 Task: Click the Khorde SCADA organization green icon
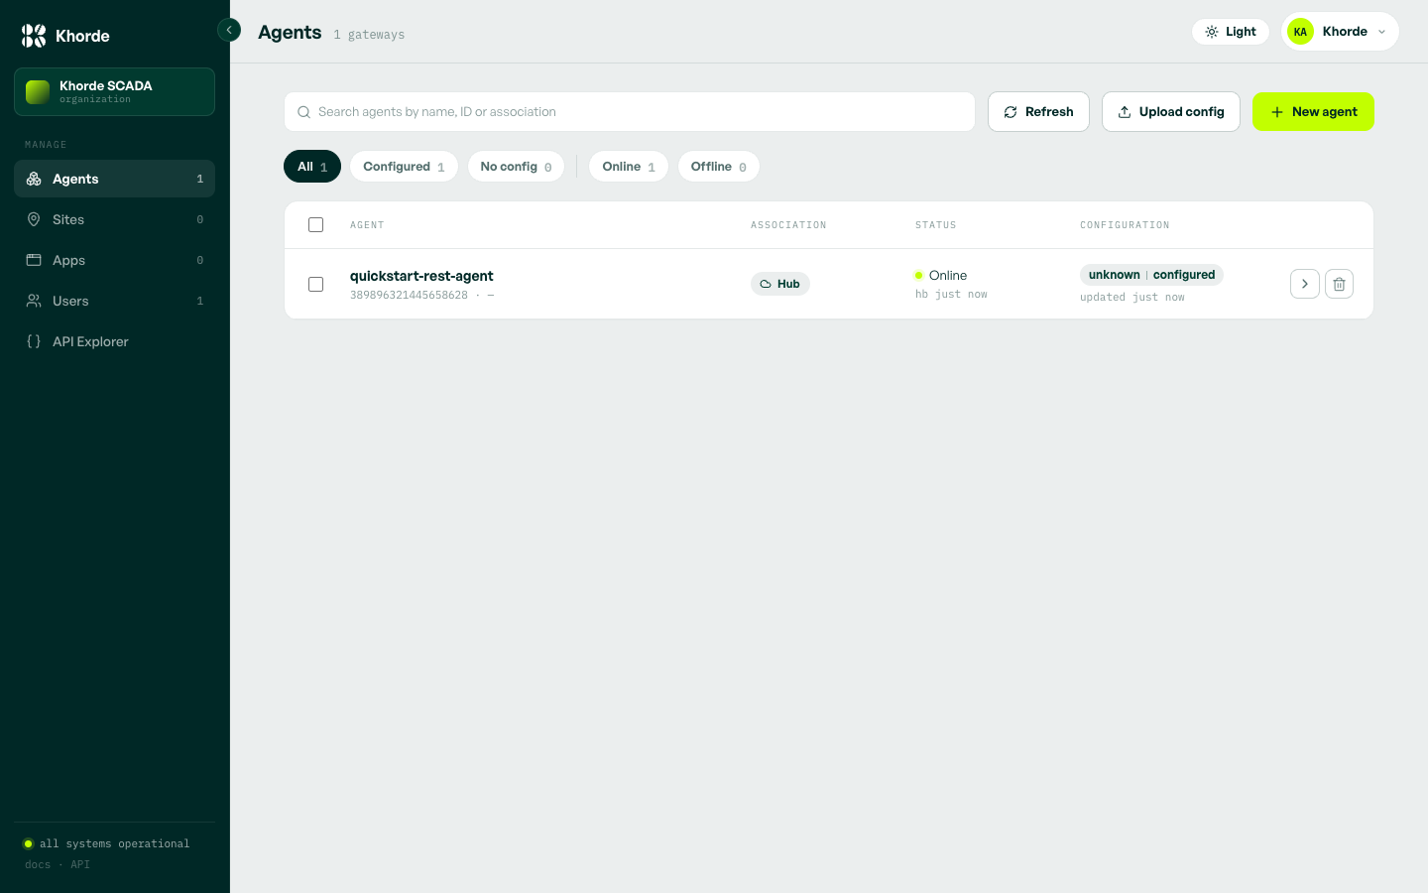(x=38, y=92)
